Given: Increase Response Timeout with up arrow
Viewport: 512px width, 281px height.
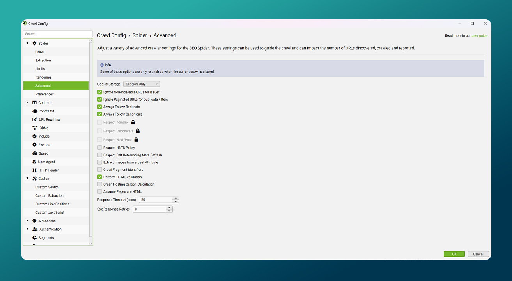Looking at the screenshot, I should (x=175, y=198).
